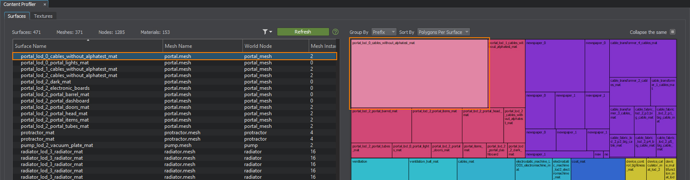Click the green help question mark icon
Viewport: 690px width, 180px height.
pyautogui.click(x=335, y=32)
